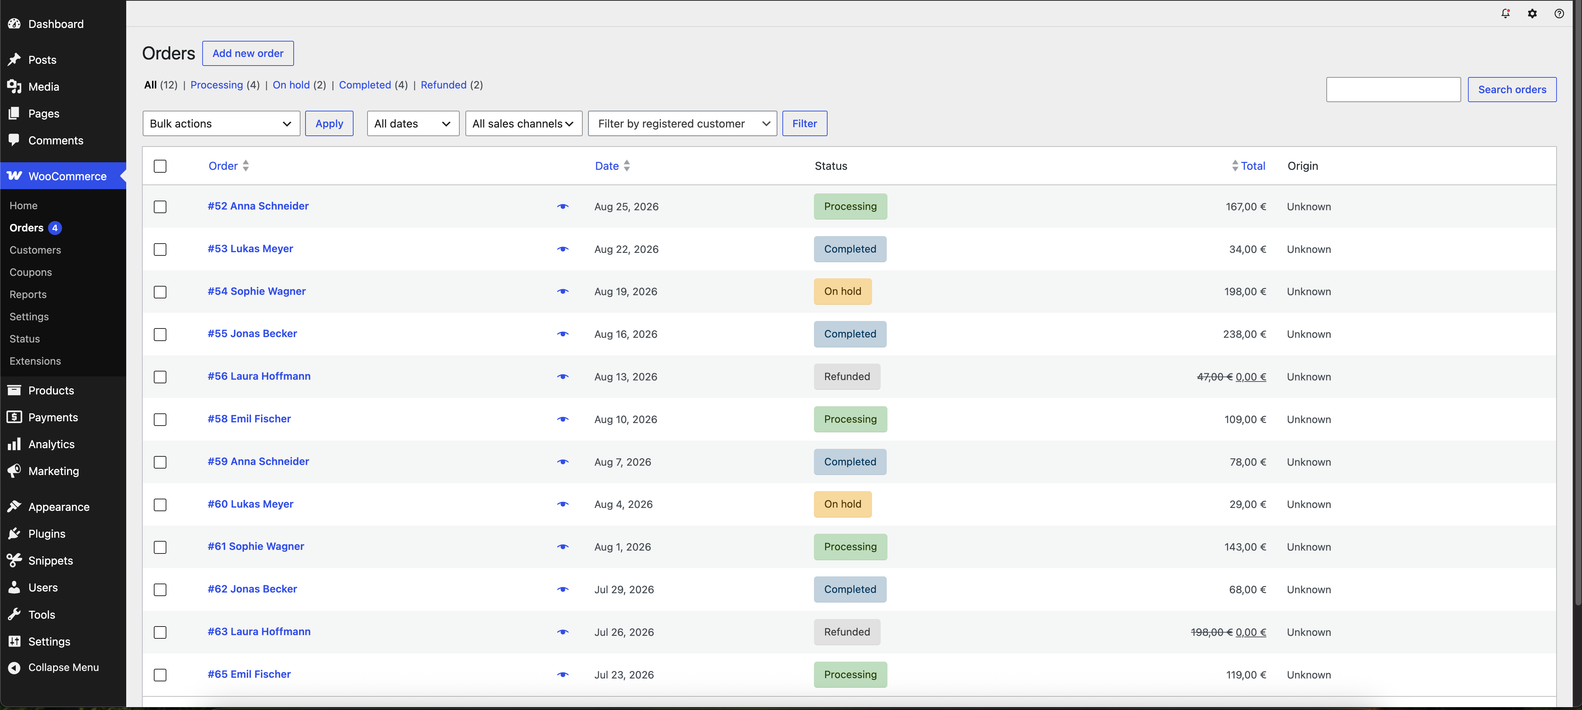Click the Filter button

tap(805, 123)
